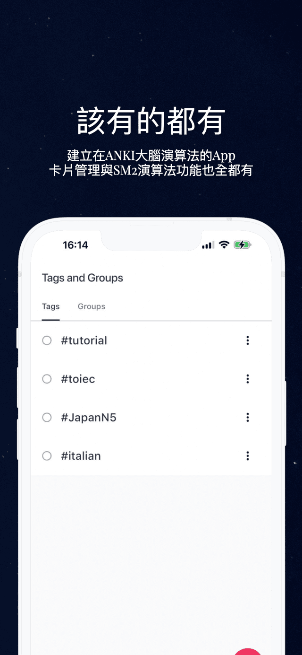Screen dimensions: 302x655
Task: Select the #toiec radio button
Action: (x=47, y=379)
